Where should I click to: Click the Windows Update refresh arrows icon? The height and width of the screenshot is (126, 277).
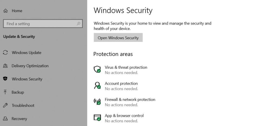click(x=5, y=52)
